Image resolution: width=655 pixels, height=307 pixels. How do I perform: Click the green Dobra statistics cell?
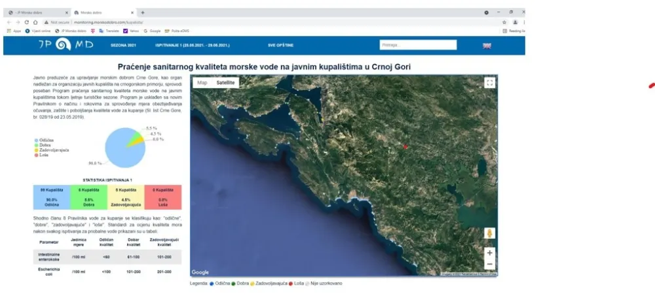tap(88, 197)
